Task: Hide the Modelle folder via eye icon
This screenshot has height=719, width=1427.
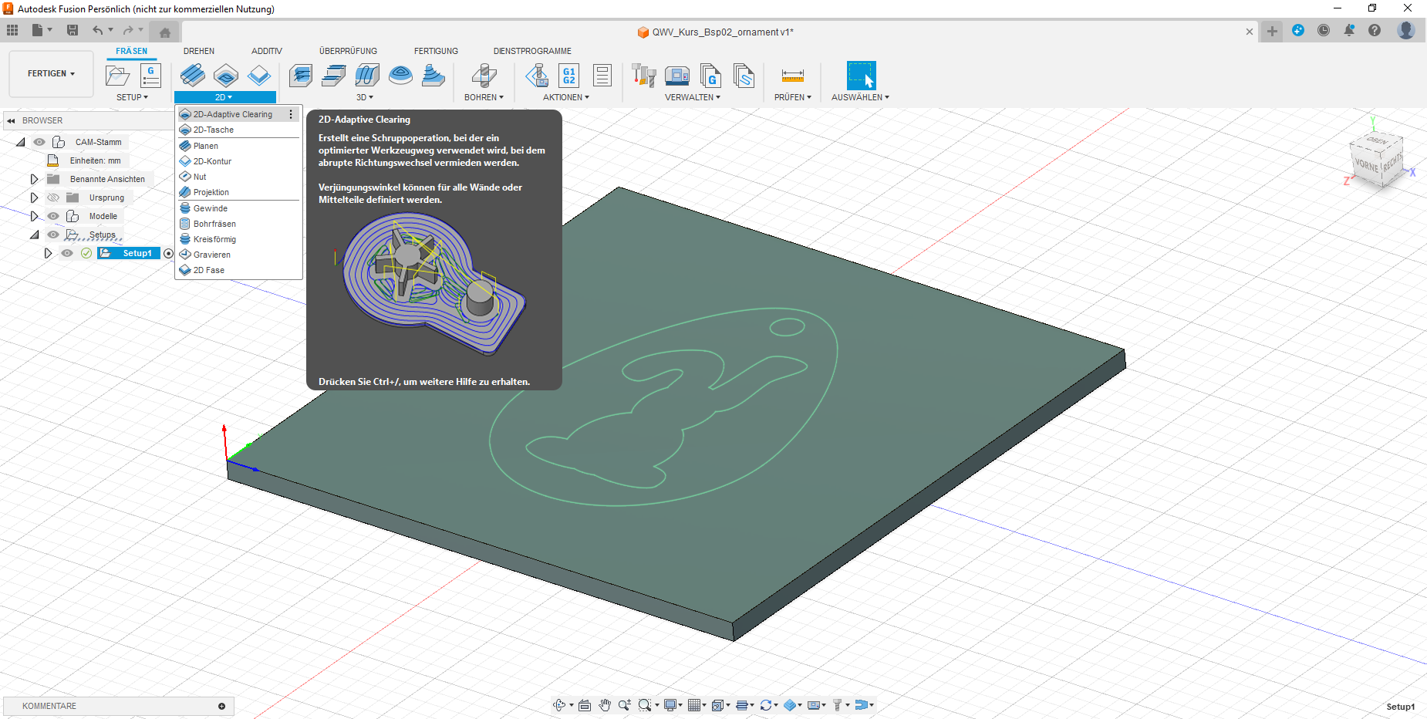Action: (x=53, y=216)
